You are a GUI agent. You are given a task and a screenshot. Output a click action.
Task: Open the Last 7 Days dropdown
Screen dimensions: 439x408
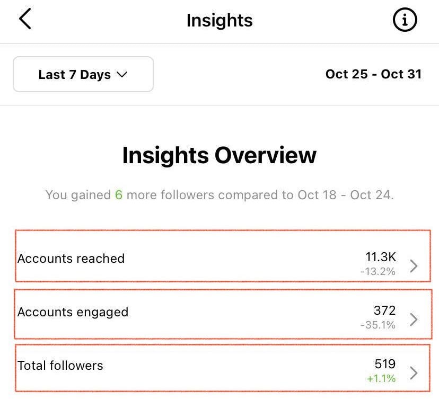tap(83, 75)
